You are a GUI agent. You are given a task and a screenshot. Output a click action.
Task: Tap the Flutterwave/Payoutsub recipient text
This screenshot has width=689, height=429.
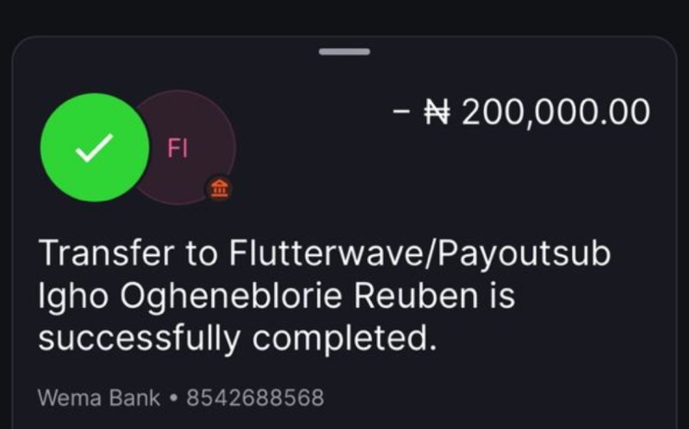[419, 254]
